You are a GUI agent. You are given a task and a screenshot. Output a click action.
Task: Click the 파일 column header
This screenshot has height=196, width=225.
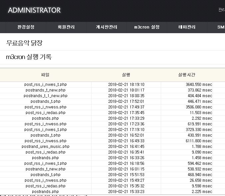point(45,75)
